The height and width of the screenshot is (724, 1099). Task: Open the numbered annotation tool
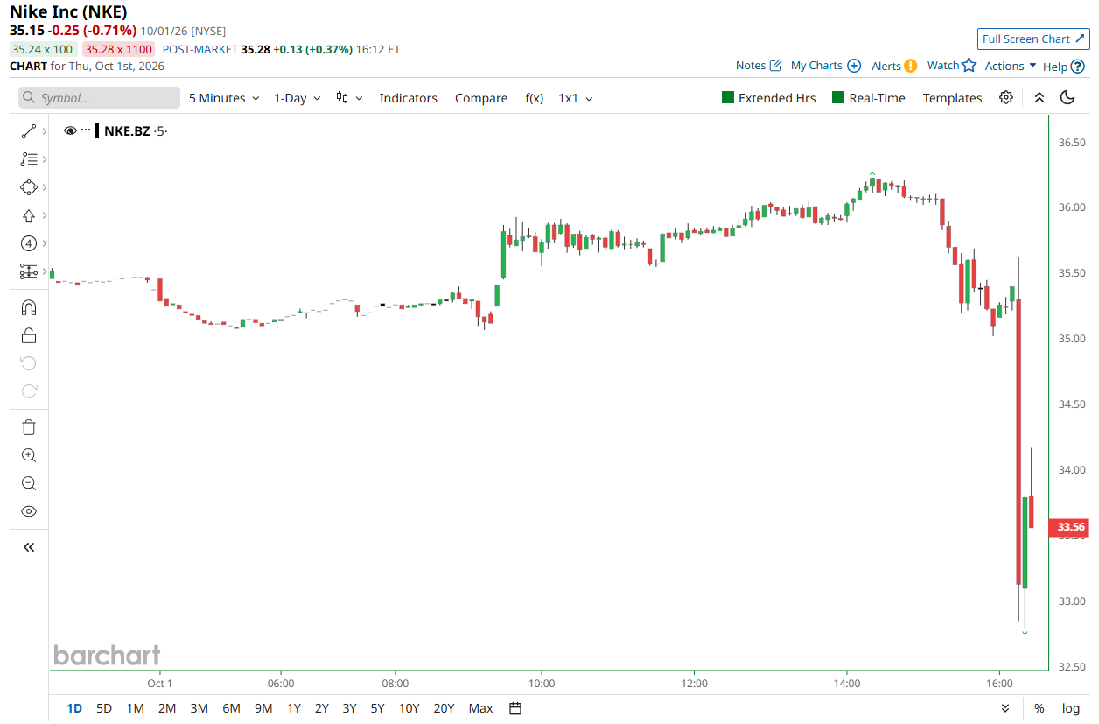[29, 243]
